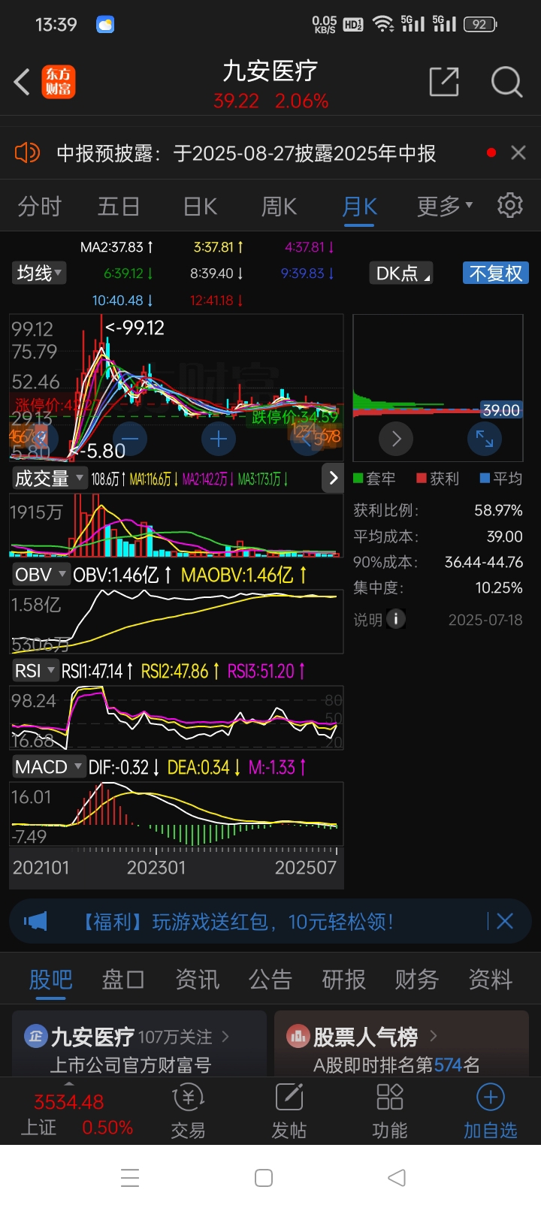Tap 获利比例 58.97% value

click(498, 510)
